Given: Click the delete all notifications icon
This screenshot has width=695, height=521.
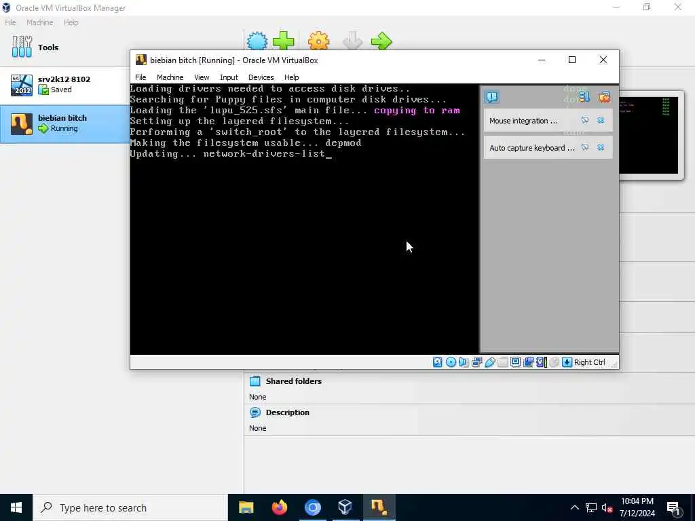Looking at the screenshot, I should 604,97.
